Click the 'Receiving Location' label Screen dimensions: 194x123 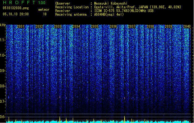pos(72,7)
